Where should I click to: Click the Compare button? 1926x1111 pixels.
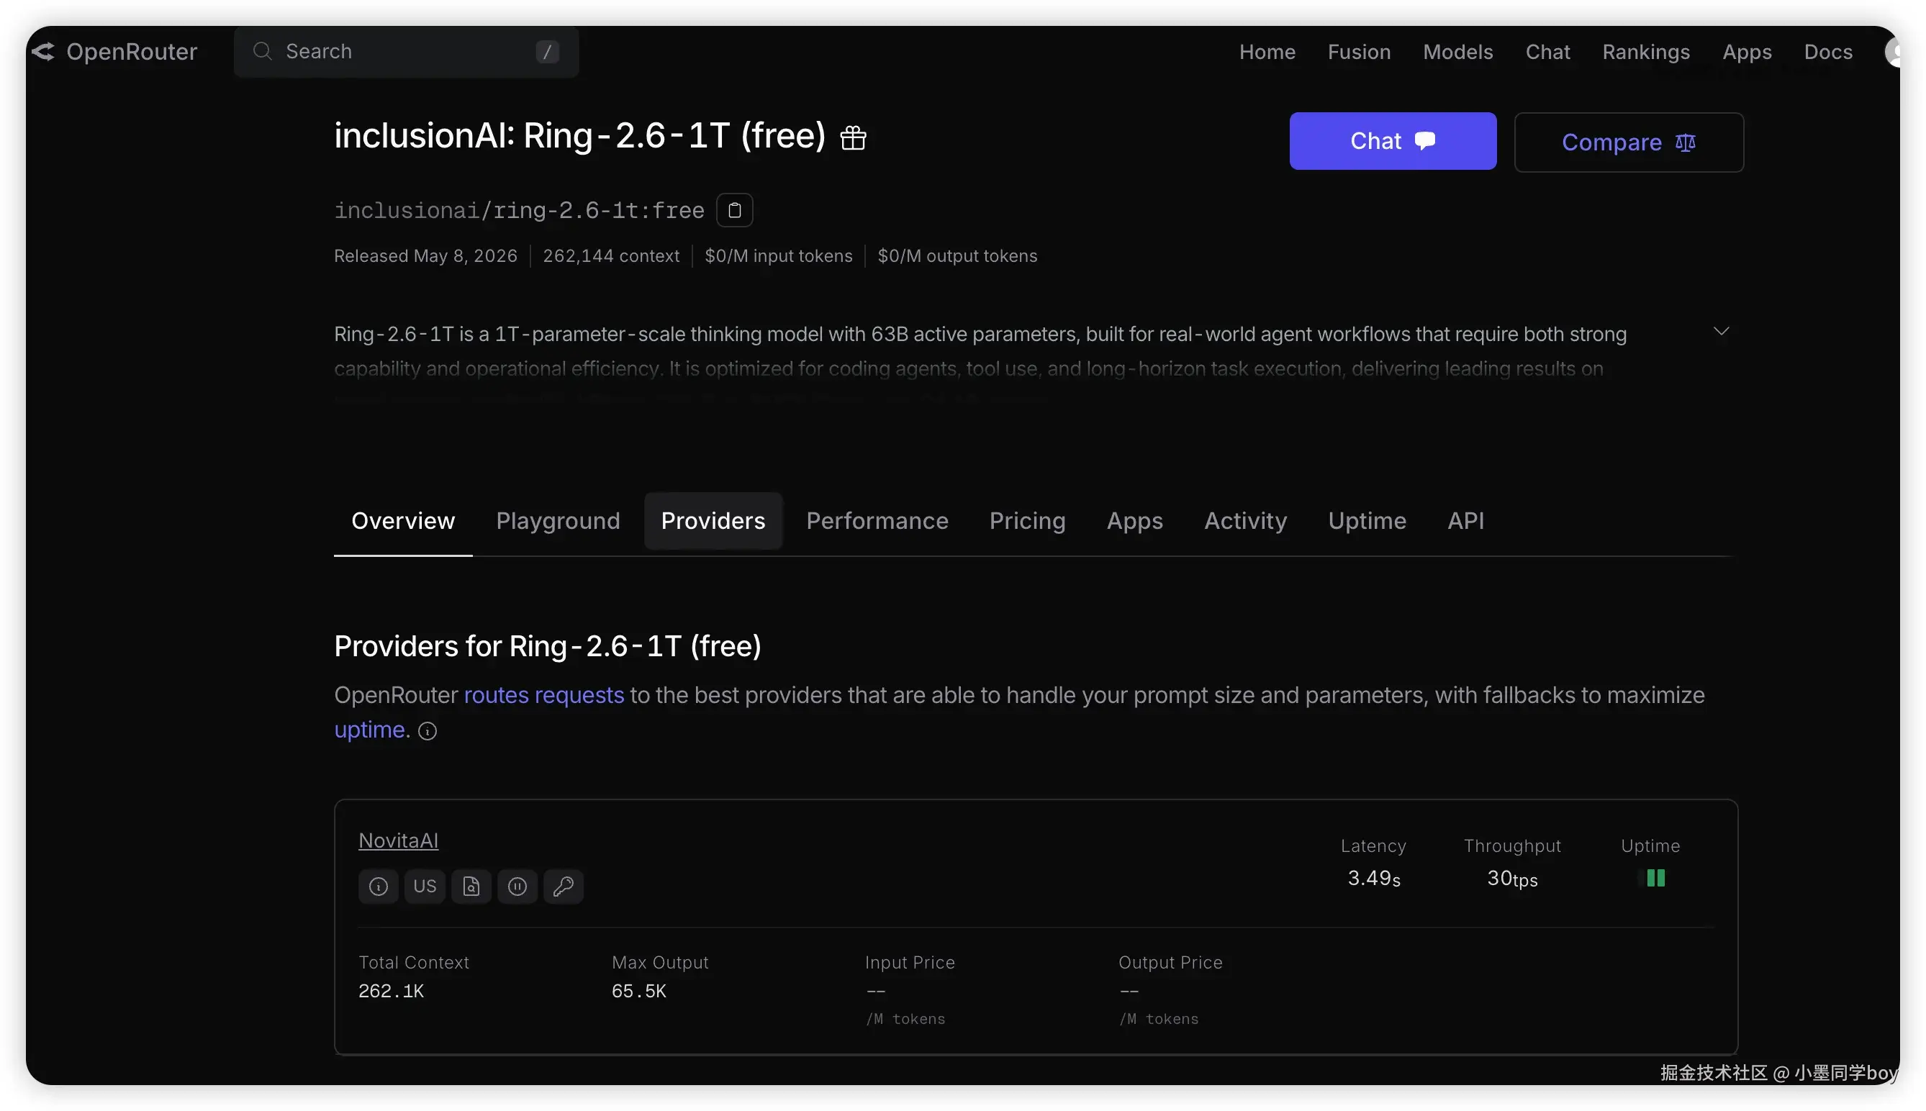pyautogui.click(x=1629, y=142)
